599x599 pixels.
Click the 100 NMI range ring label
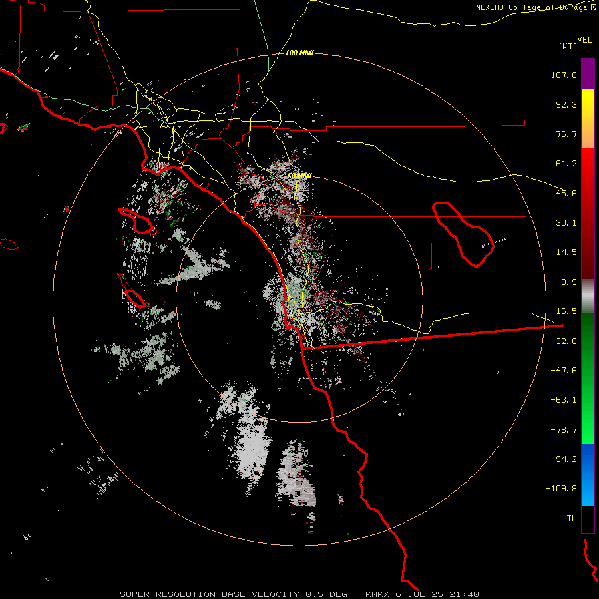pyautogui.click(x=300, y=53)
